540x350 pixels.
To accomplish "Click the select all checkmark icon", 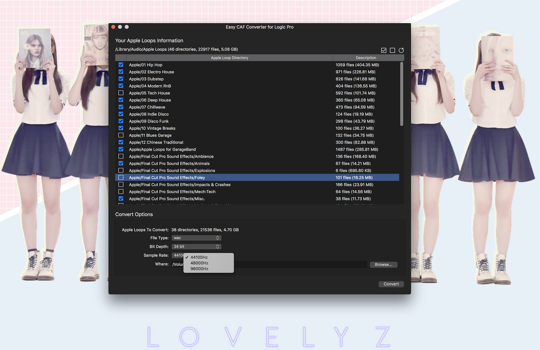I will (x=384, y=50).
